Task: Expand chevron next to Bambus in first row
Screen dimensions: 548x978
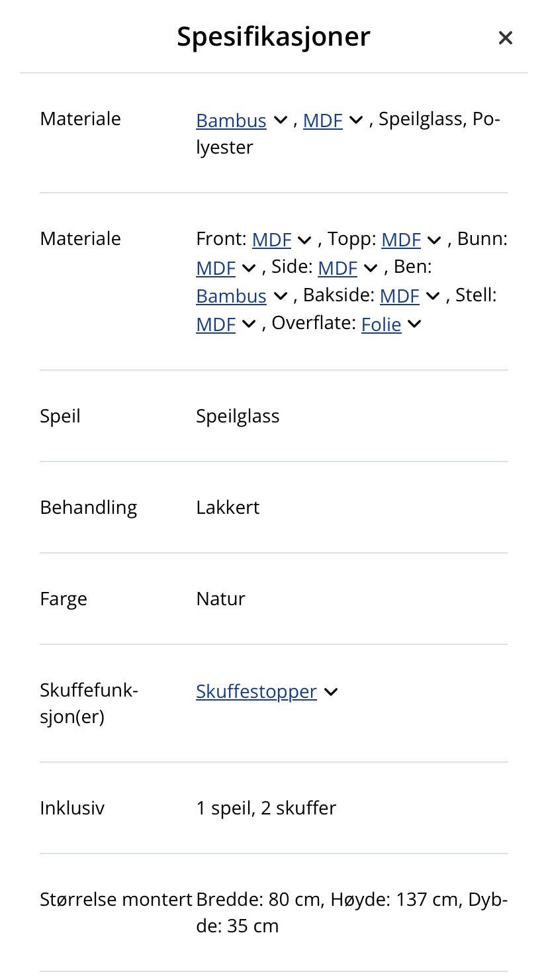Action: (x=280, y=121)
